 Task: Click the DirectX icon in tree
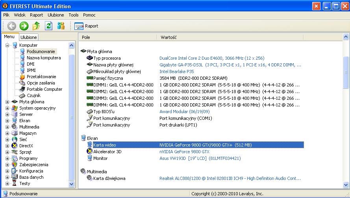pos(15,146)
